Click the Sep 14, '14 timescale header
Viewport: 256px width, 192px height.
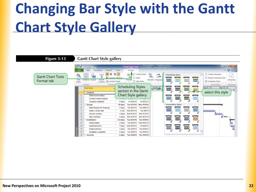point(224,88)
